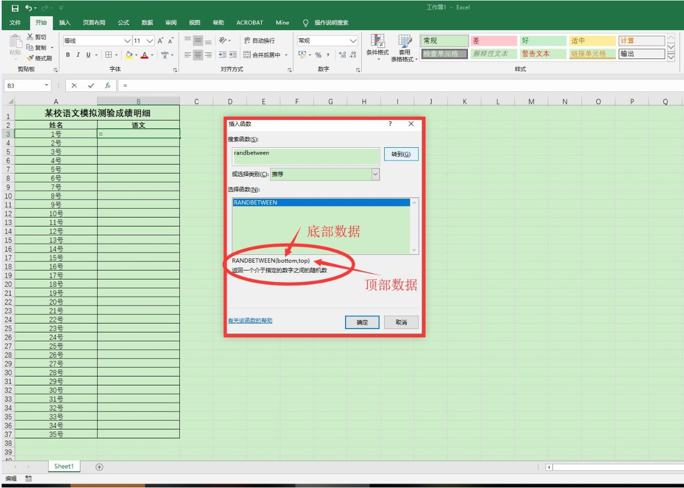Click the Middle Align icon
The width and height of the screenshot is (684, 488).
pyautogui.click(x=198, y=41)
